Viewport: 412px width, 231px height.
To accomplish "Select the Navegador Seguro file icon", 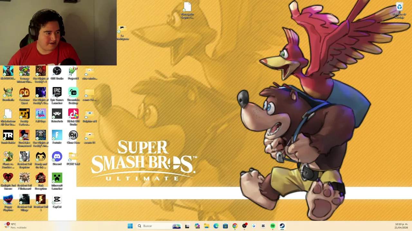I will pos(187,11).
